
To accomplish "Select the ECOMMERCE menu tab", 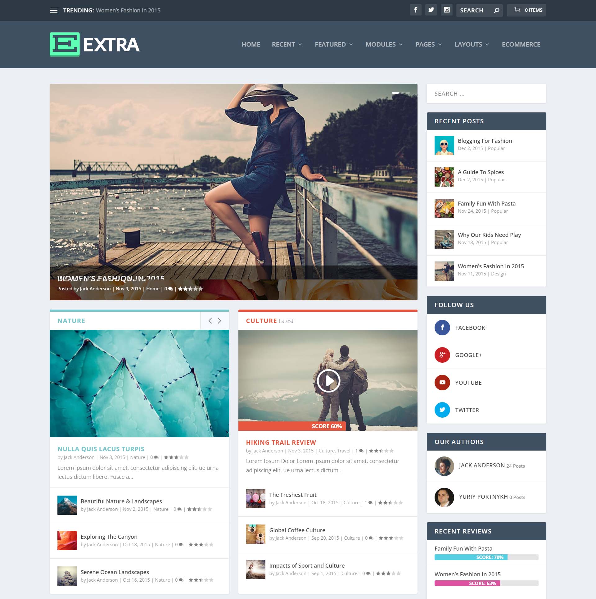I will point(521,44).
